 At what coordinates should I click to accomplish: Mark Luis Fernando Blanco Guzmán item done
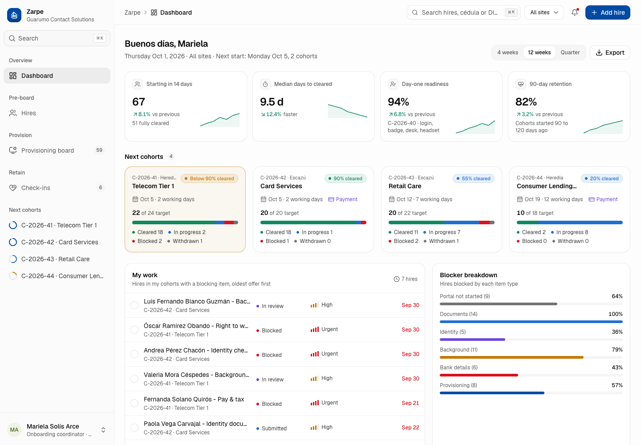(x=134, y=305)
